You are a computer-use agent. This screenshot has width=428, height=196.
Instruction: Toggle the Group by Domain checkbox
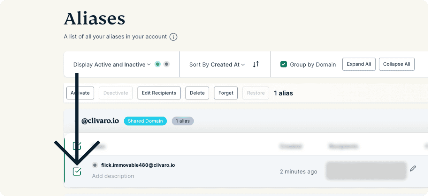pos(283,64)
